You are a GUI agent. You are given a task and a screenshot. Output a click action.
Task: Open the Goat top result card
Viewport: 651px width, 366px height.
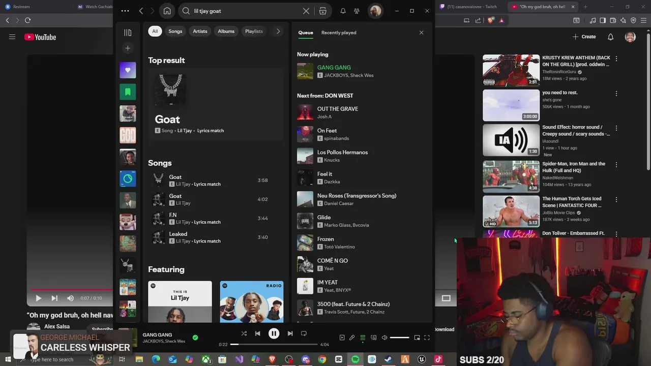[x=216, y=104]
